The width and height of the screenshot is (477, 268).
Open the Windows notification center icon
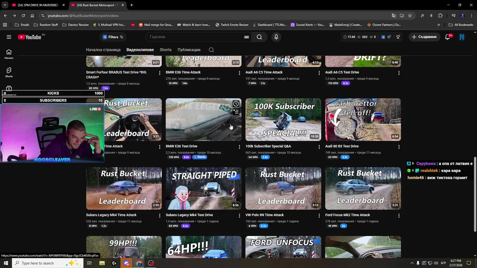click(x=469, y=263)
